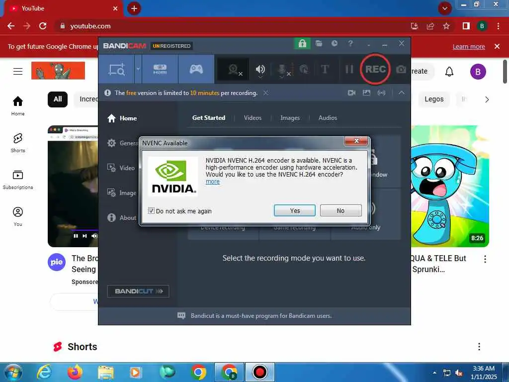
Task: Click the video camcorder icon in notice bar
Action: (x=351, y=93)
